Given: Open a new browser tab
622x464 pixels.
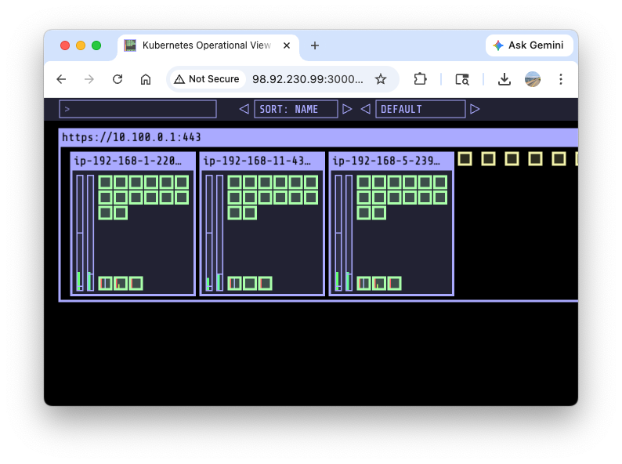Looking at the screenshot, I should pyautogui.click(x=315, y=45).
